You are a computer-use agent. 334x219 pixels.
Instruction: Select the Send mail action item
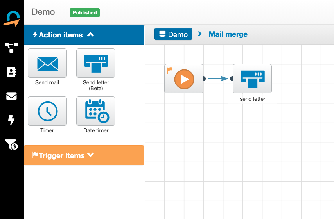pos(47,63)
